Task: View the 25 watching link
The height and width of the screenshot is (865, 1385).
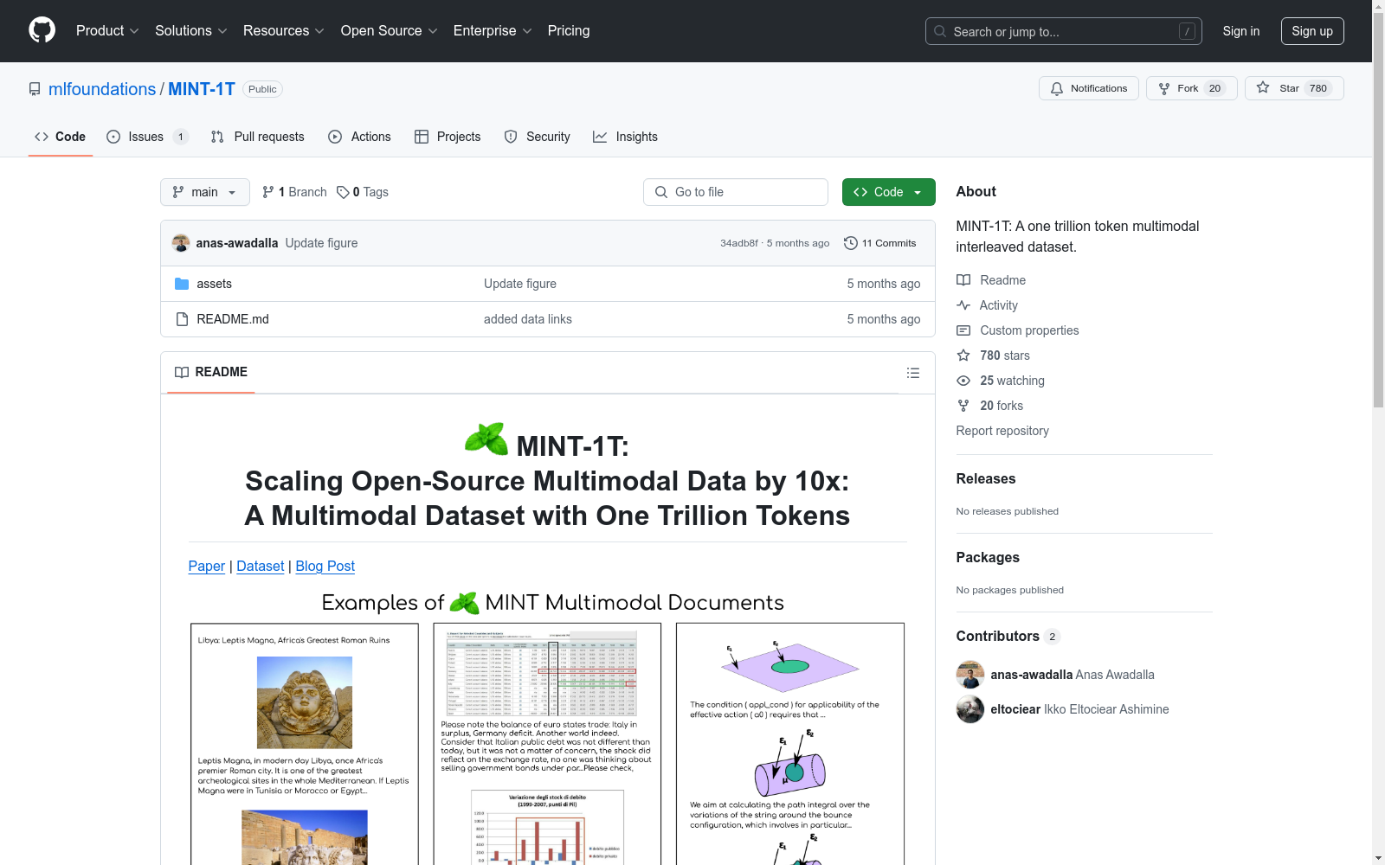Action: coord(1001,381)
